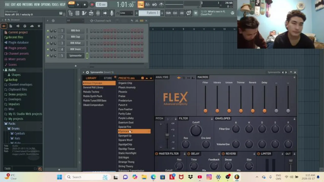Image resolution: width=324 pixels, height=182 pixels.
Task: Open the Line snap dropdown
Action: [x=126, y=13]
